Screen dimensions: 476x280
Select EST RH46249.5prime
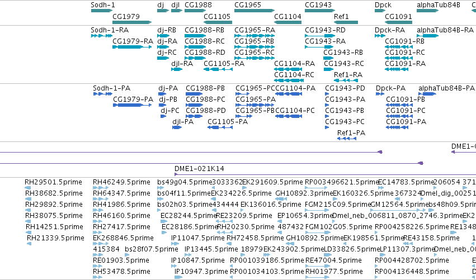(121, 182)
